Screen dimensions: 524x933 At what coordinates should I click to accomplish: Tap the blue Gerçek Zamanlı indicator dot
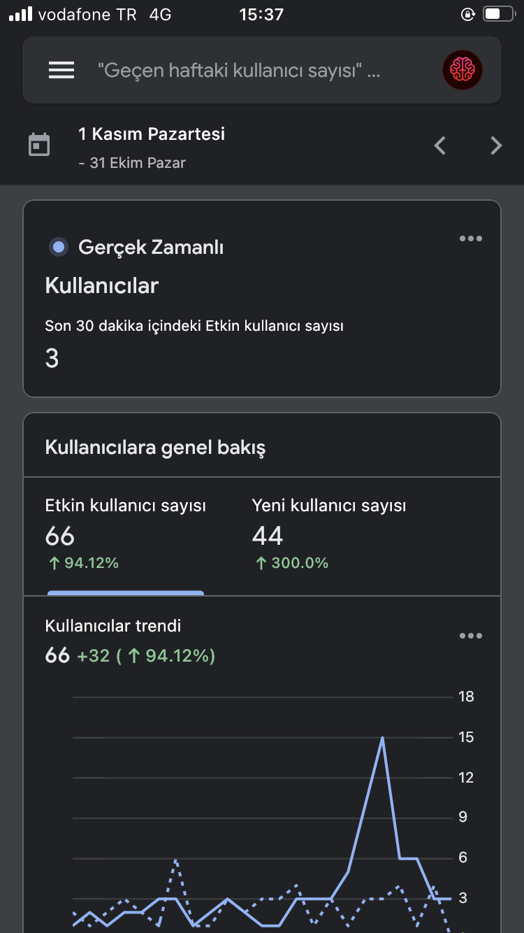[x=59, y=247]
